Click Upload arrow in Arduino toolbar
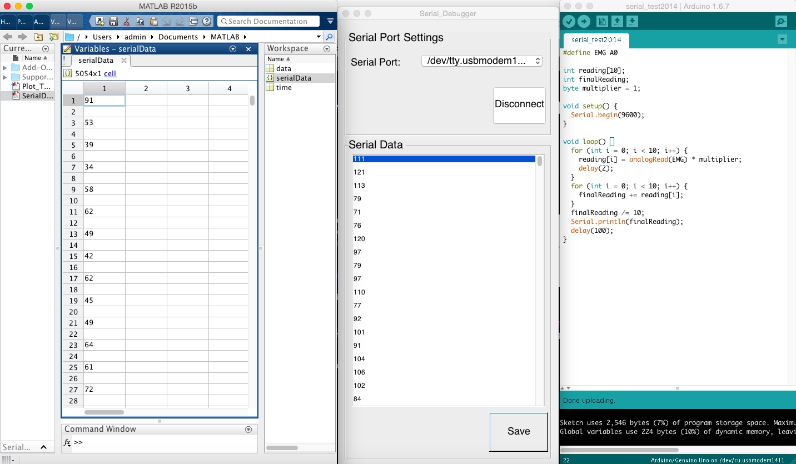This screenshot has width=796, height=464. click(584, 22)
